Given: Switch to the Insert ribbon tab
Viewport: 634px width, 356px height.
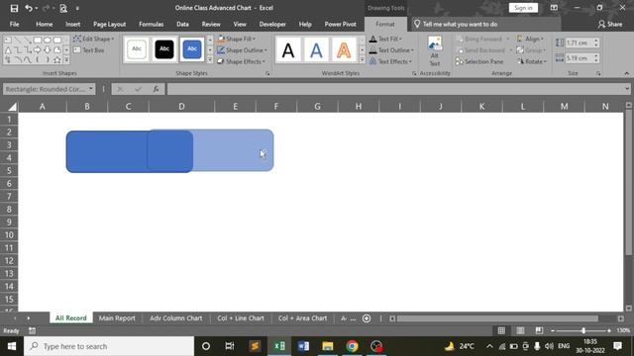Looking at the screenshot, I should (72, 24).
